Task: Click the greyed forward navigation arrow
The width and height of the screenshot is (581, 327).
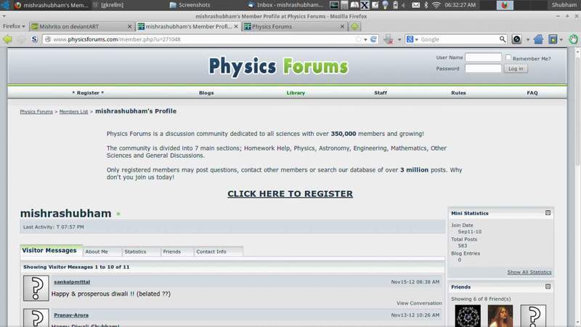Action: pos(21,39)
